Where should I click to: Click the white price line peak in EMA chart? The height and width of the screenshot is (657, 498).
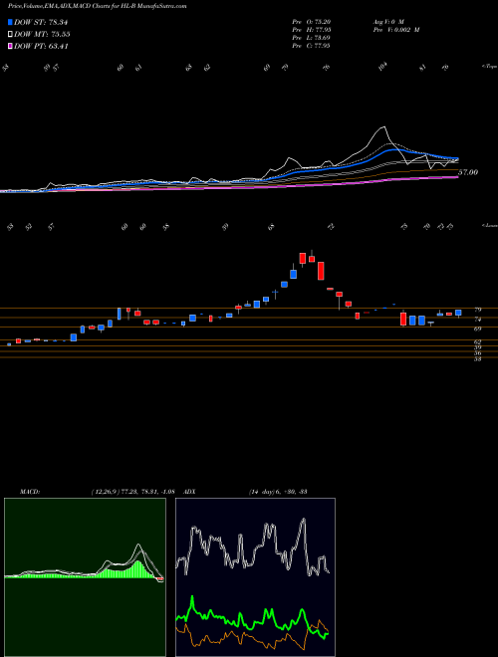[x=382, y=127]
